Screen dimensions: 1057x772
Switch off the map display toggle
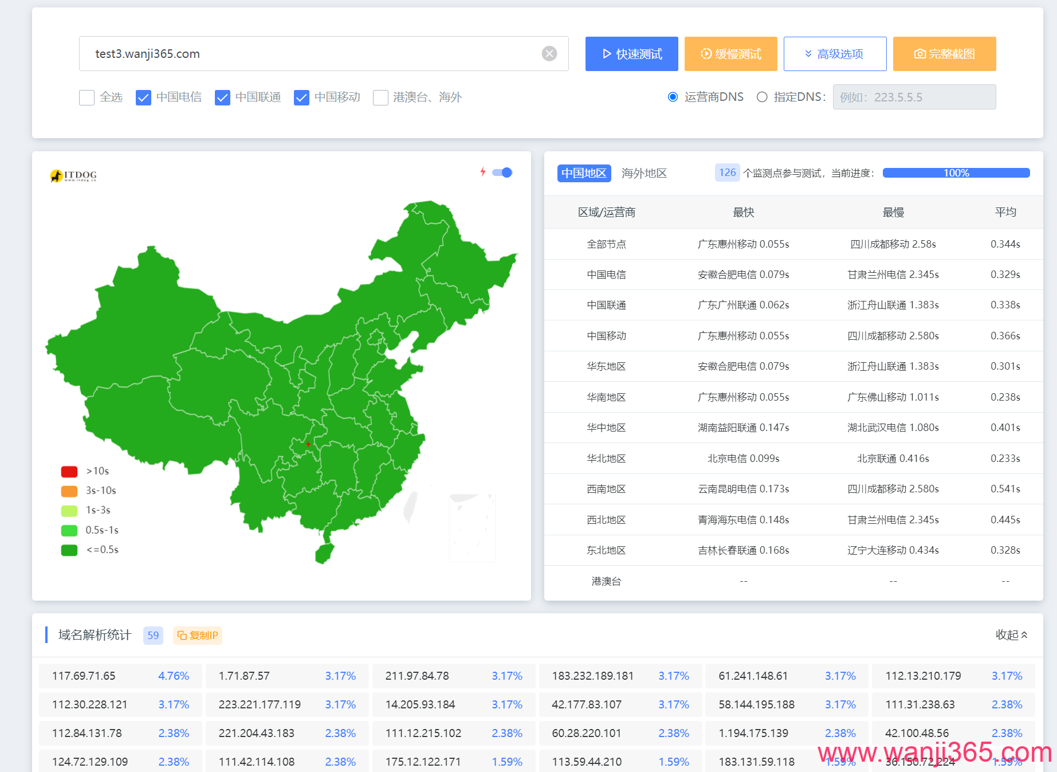coord(502,173)
